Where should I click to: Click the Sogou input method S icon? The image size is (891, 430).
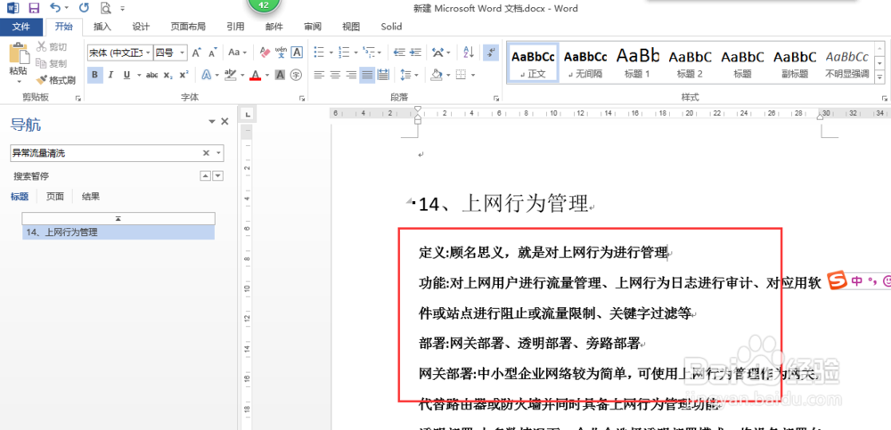836,280
